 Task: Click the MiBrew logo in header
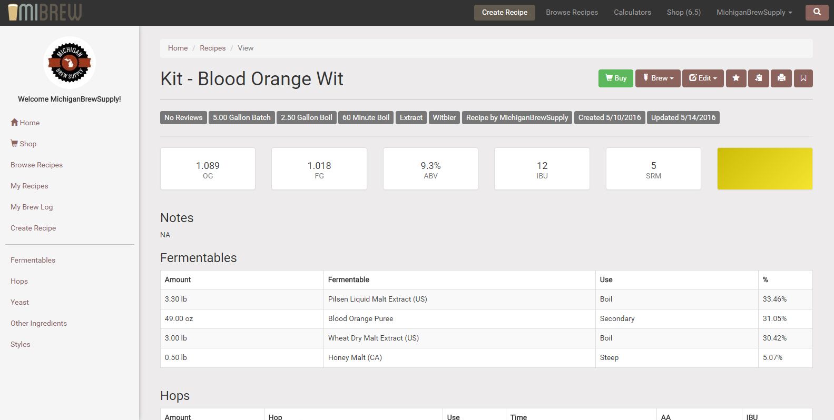[x=45, y=12]
